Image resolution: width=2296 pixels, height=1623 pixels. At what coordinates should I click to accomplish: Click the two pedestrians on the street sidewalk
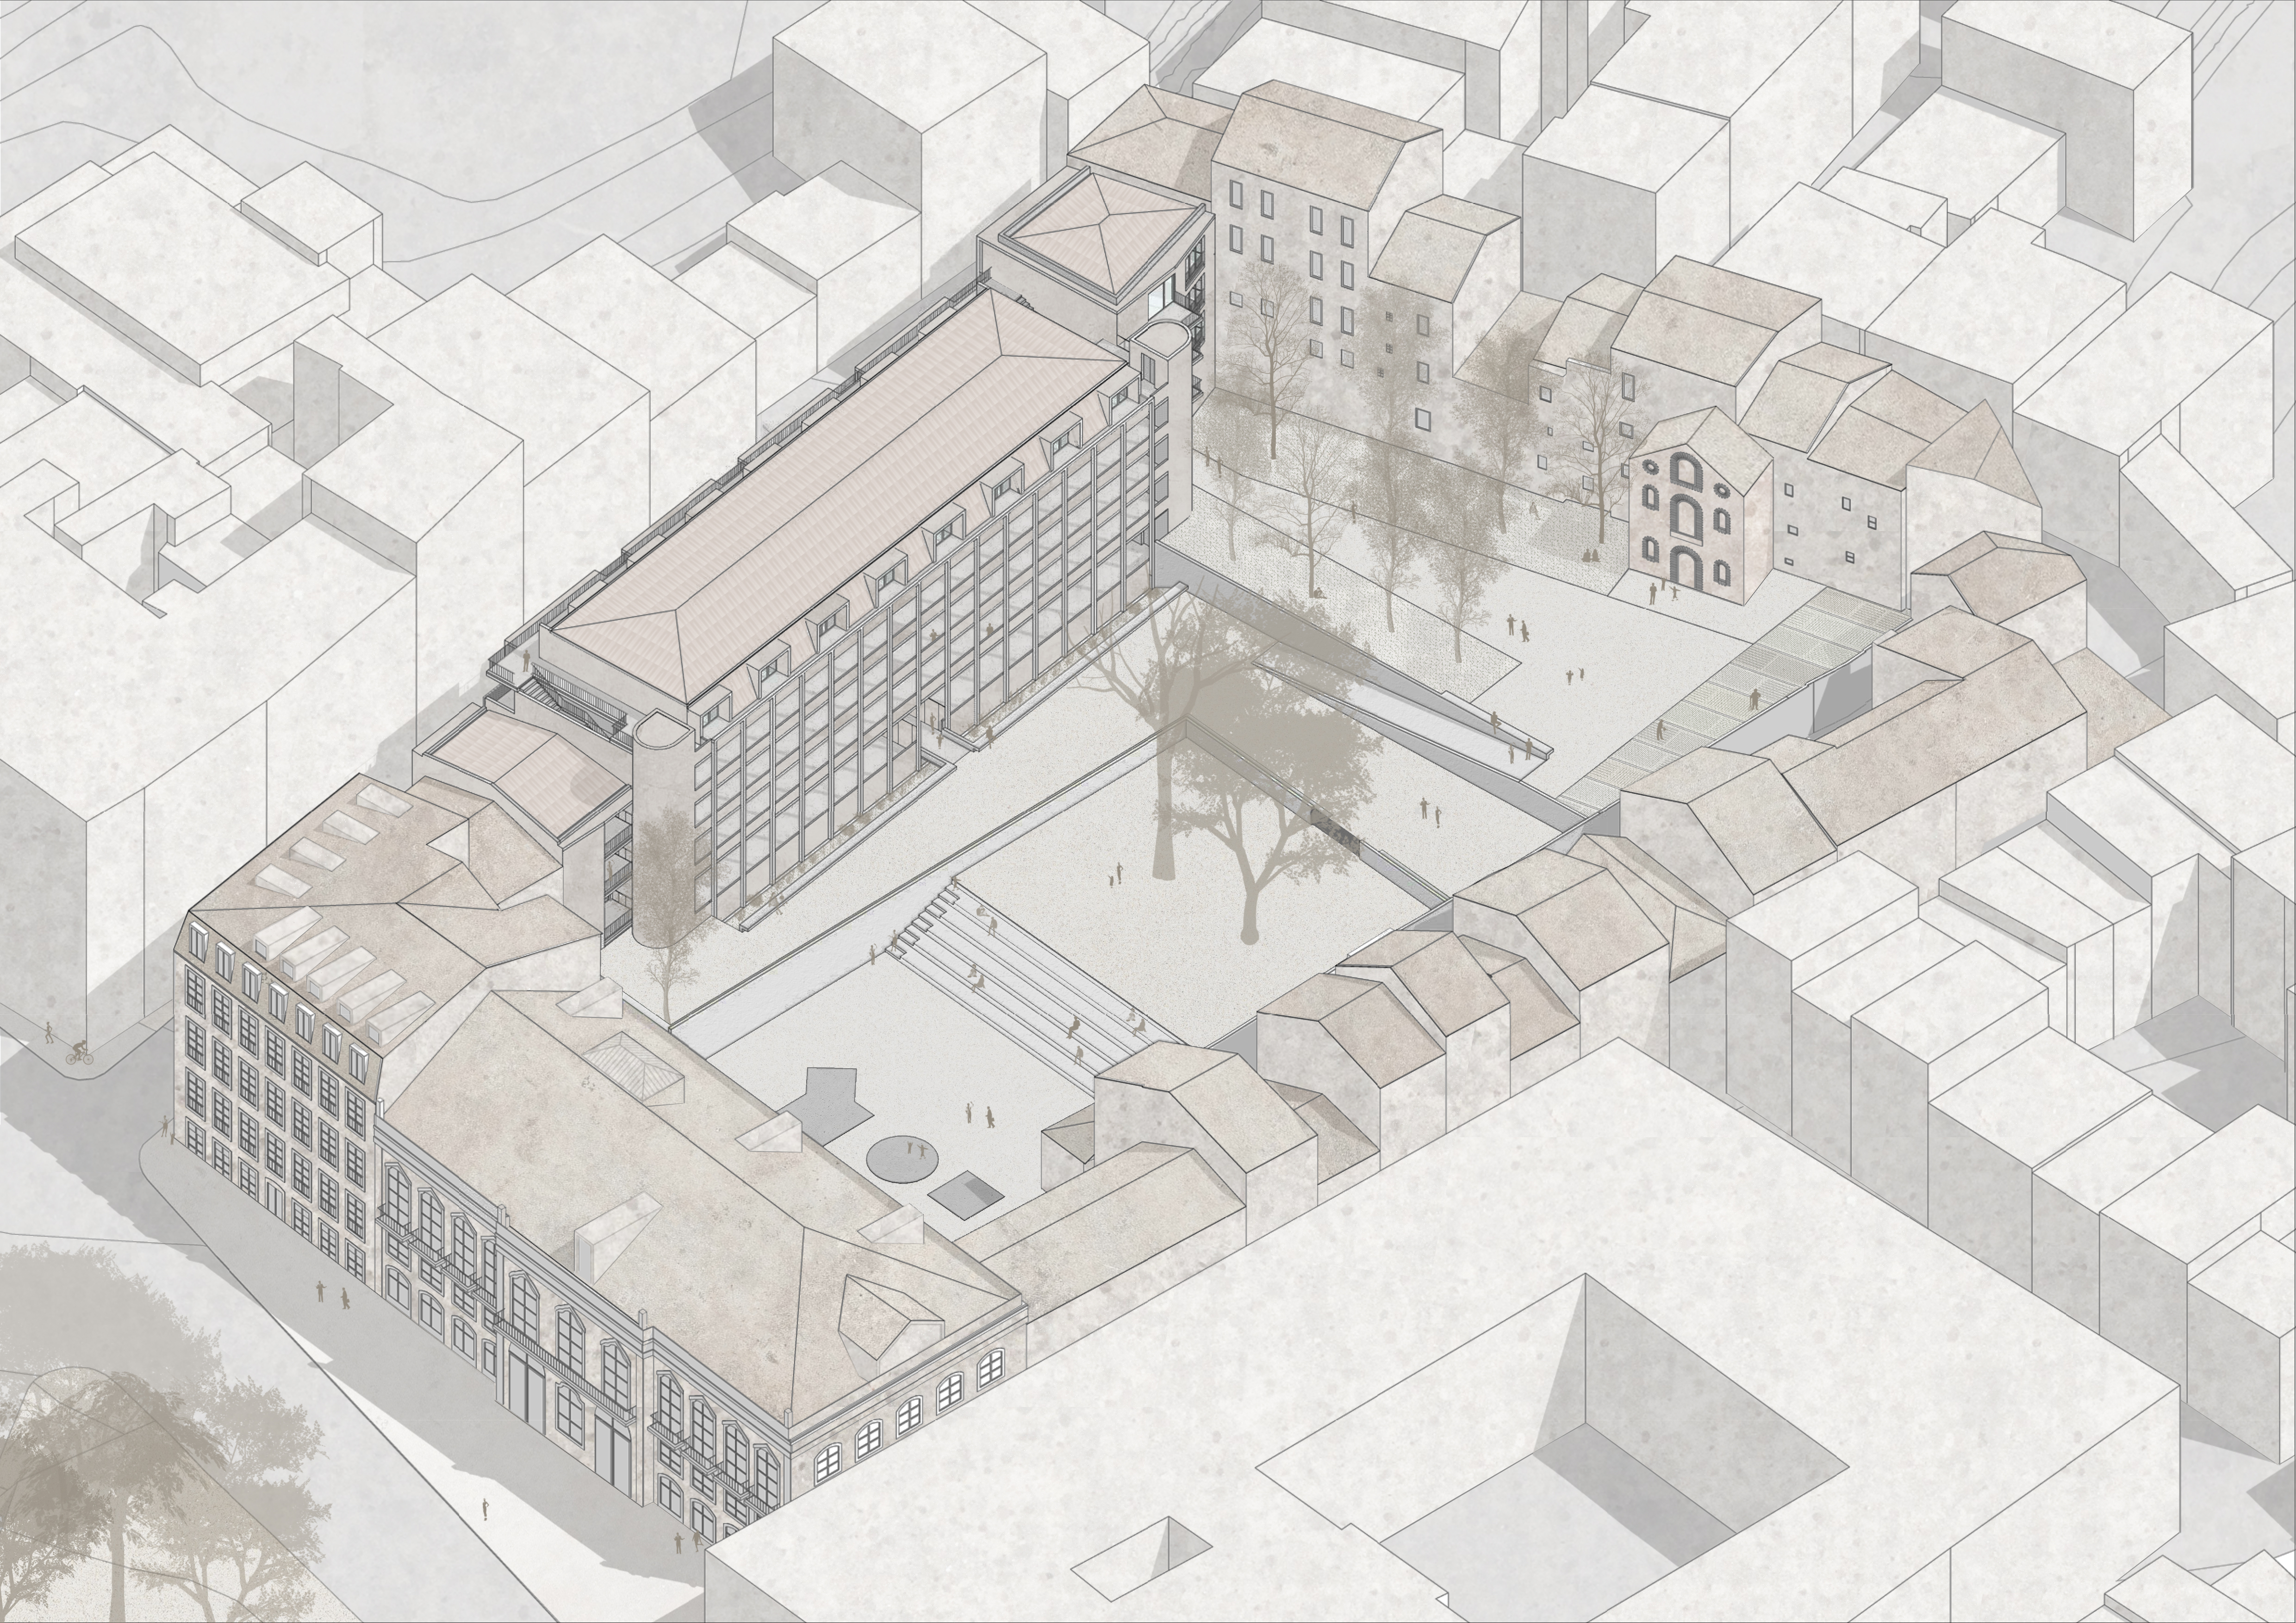click(332, 1295)
